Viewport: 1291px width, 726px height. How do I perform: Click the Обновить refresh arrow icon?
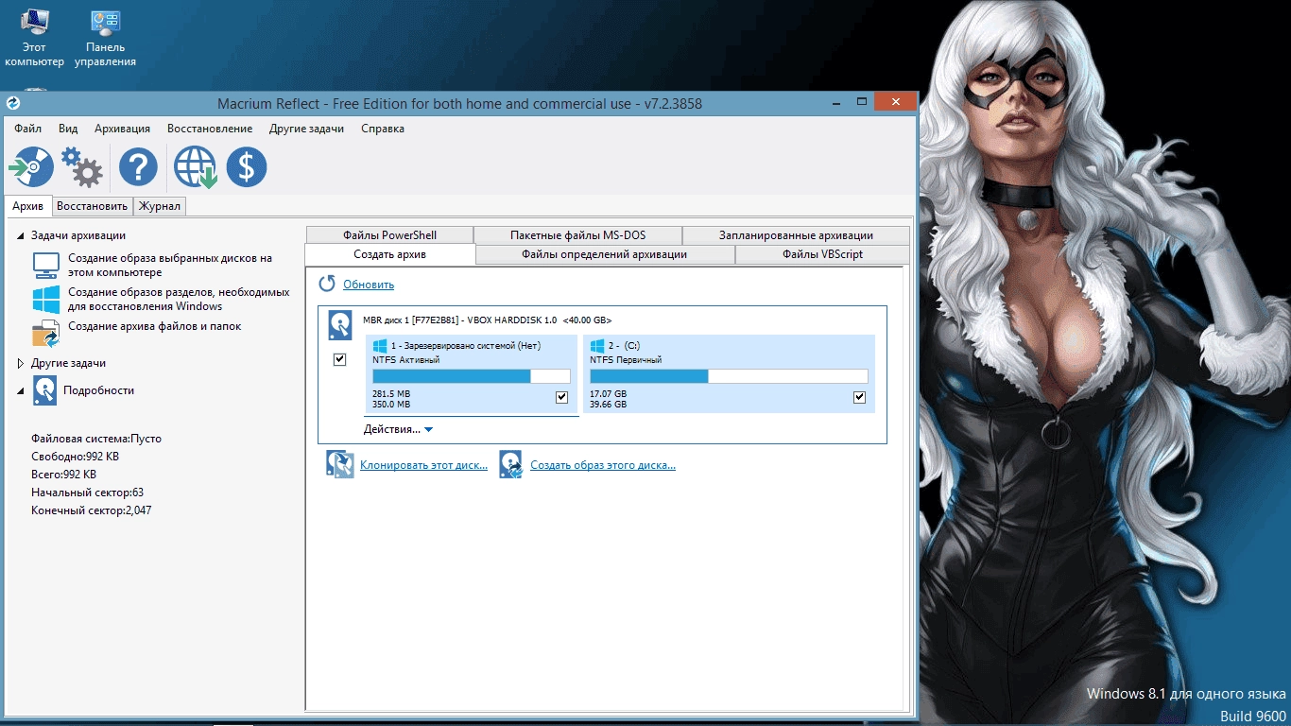pos(327,284)
